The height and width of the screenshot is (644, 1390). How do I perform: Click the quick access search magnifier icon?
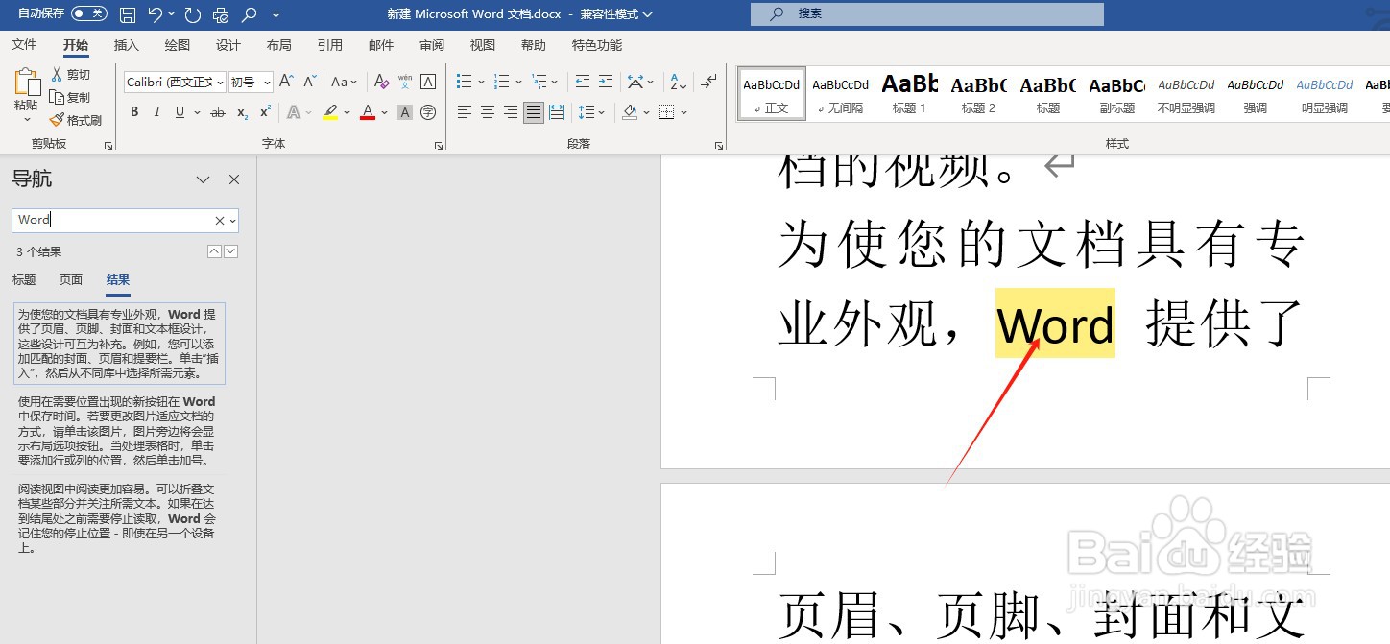[250, 14]
